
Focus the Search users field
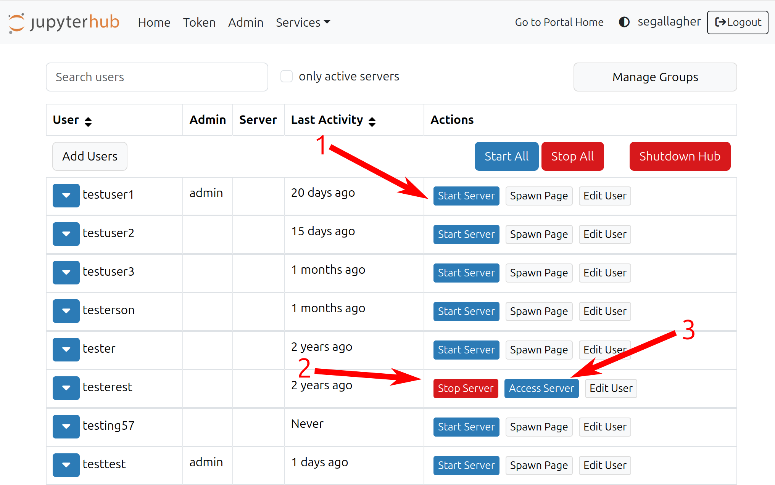(x=157, y=77)
